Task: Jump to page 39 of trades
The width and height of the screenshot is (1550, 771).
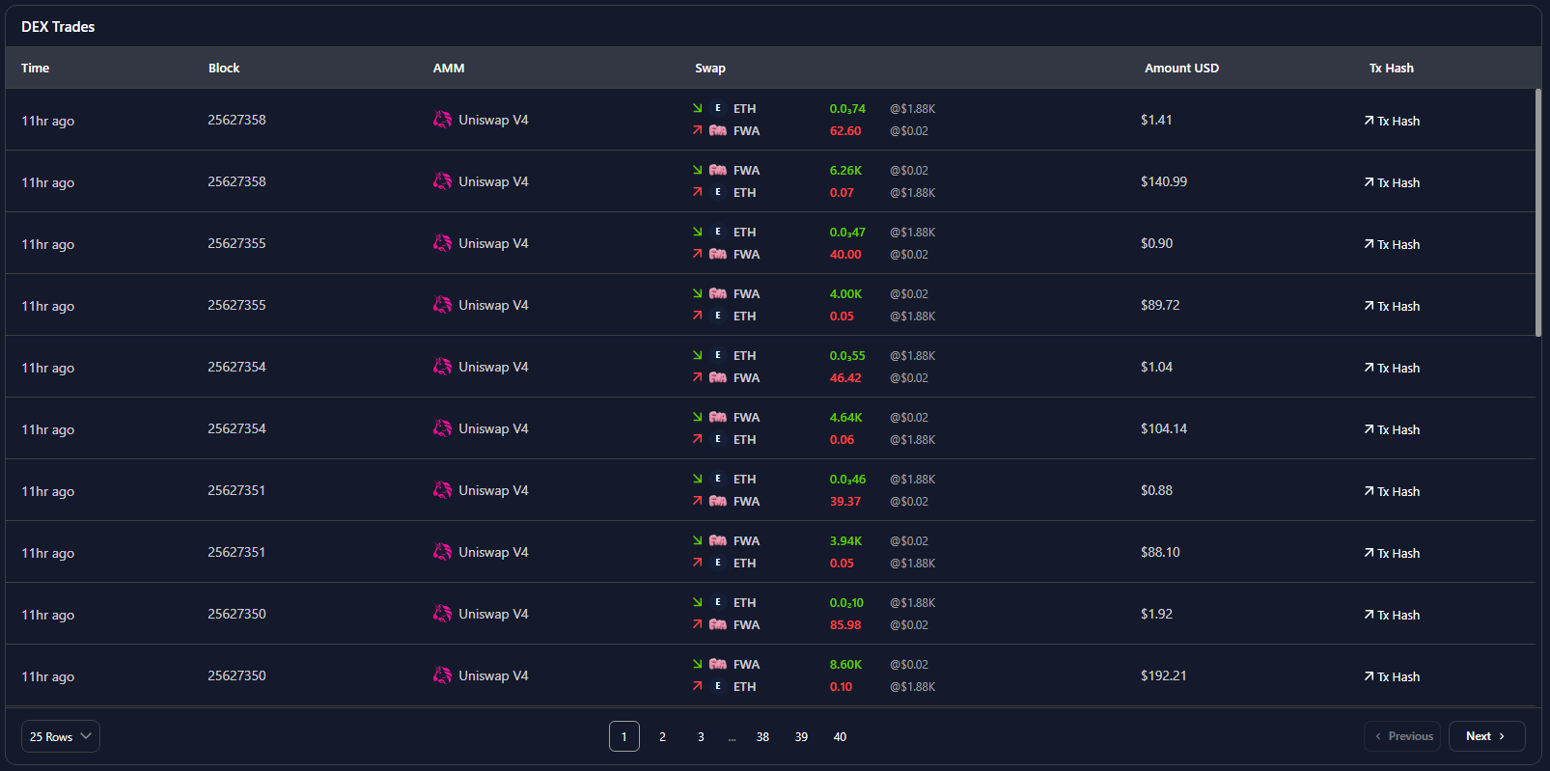Action: (x=802, y=736)
